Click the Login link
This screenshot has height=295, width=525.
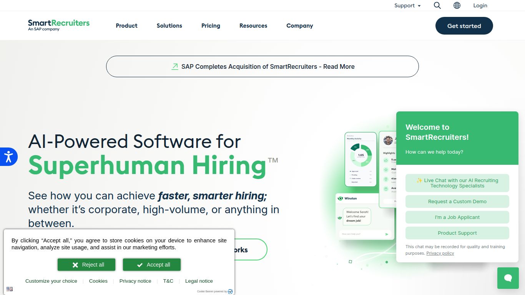pyautogui.click(x=480, y=5)
